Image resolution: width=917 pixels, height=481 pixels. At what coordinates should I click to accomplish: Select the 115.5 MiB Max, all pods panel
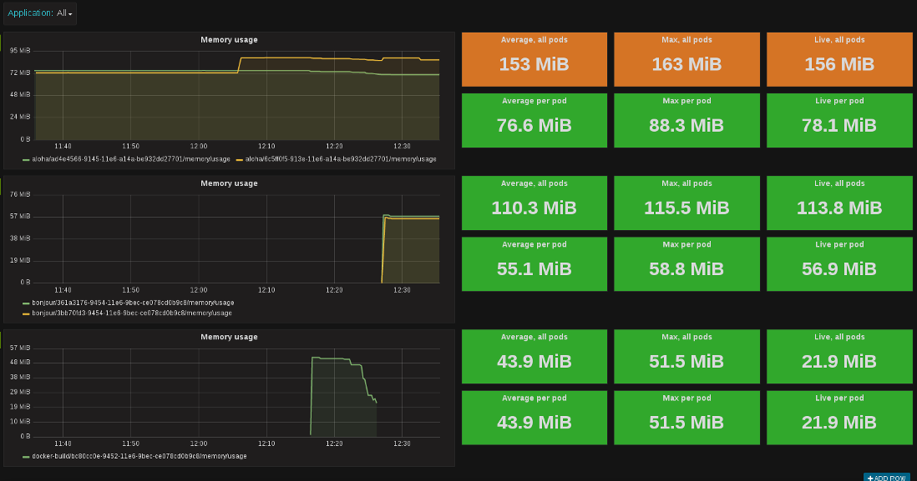pyautogui.click(x=687, y=203)
